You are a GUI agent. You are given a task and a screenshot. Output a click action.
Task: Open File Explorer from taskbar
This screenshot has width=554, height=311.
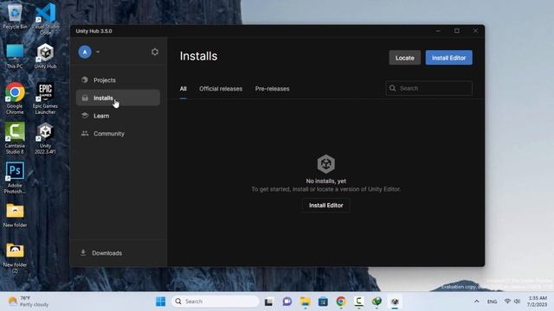pos(305,301)
